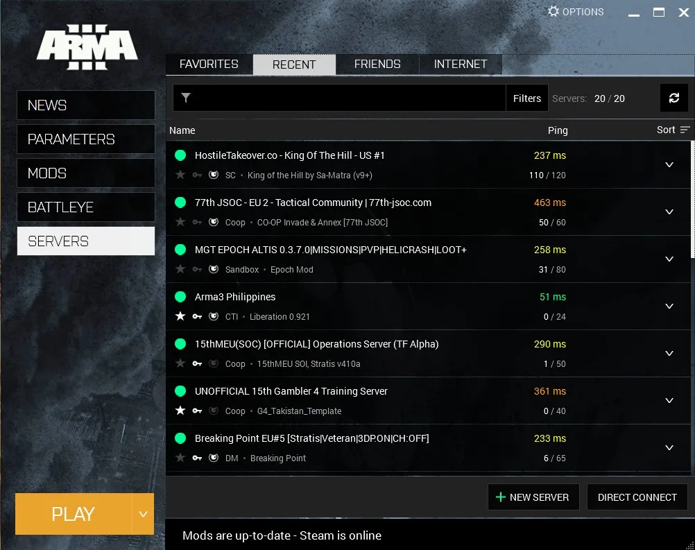Favorite the MGT EPOCH ALTIS server star
The width and height of the screenshot is (695, 550).
click(180, 269)
